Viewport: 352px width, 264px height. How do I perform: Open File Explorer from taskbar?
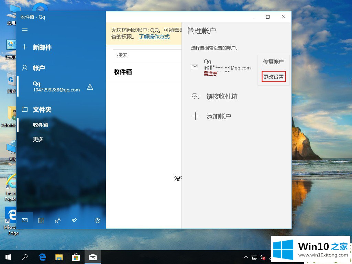pyautogui.click(x=59, y=257)
